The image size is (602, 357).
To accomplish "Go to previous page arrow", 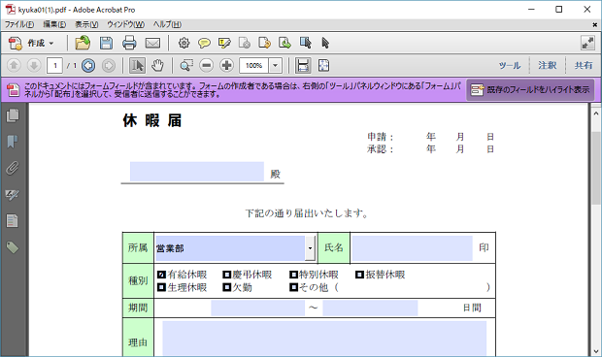I will click(14, 66).
